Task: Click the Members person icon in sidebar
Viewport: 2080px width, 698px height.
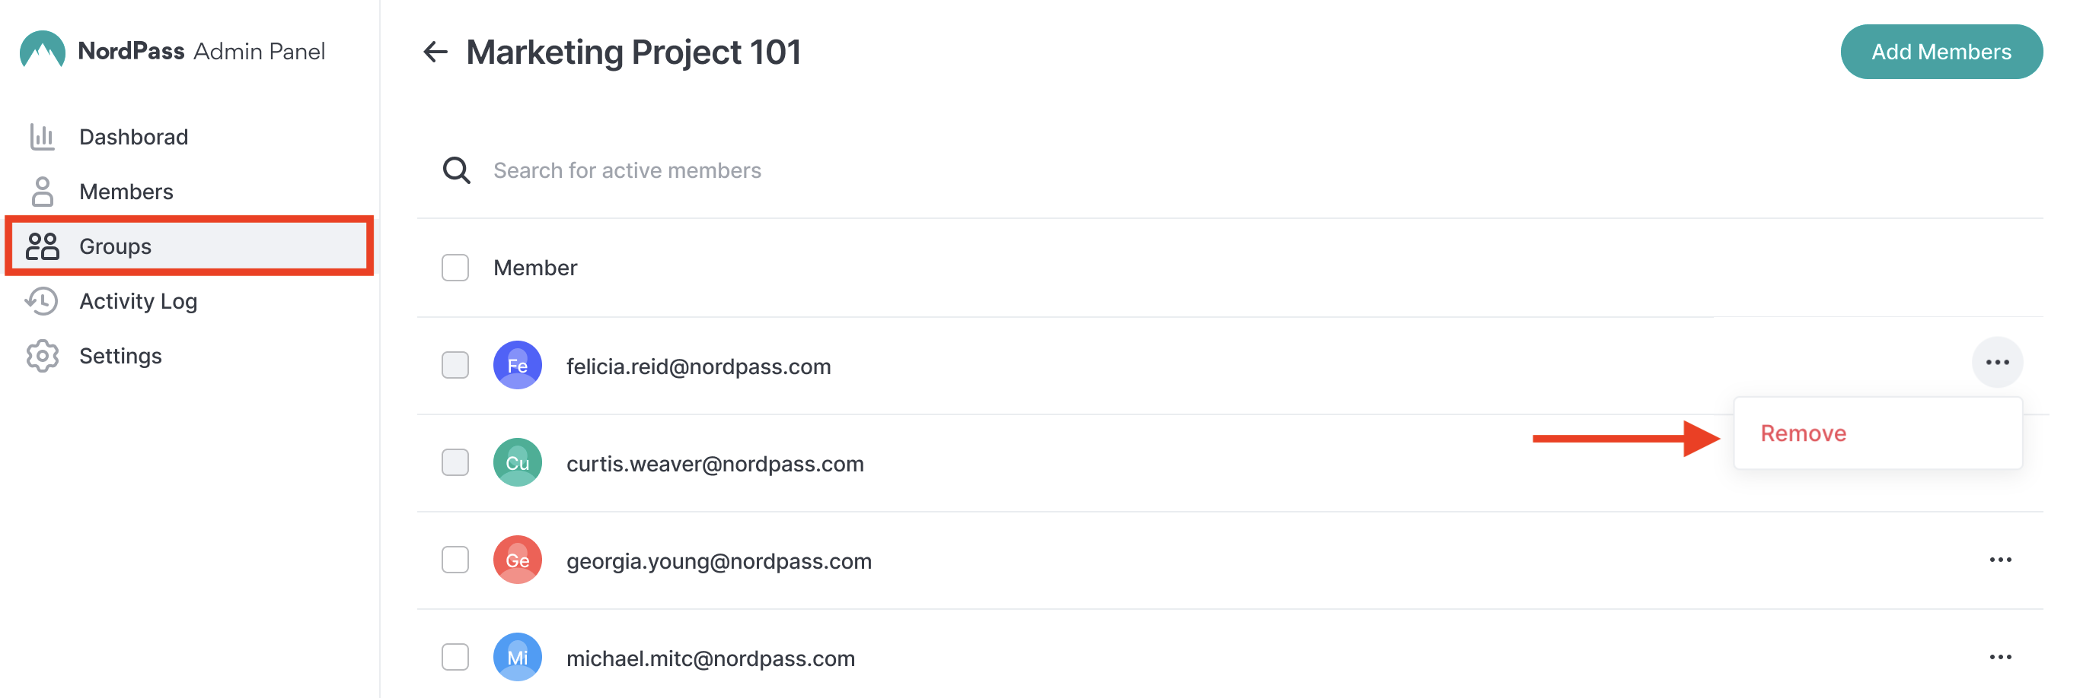Action: coord(42,192)
